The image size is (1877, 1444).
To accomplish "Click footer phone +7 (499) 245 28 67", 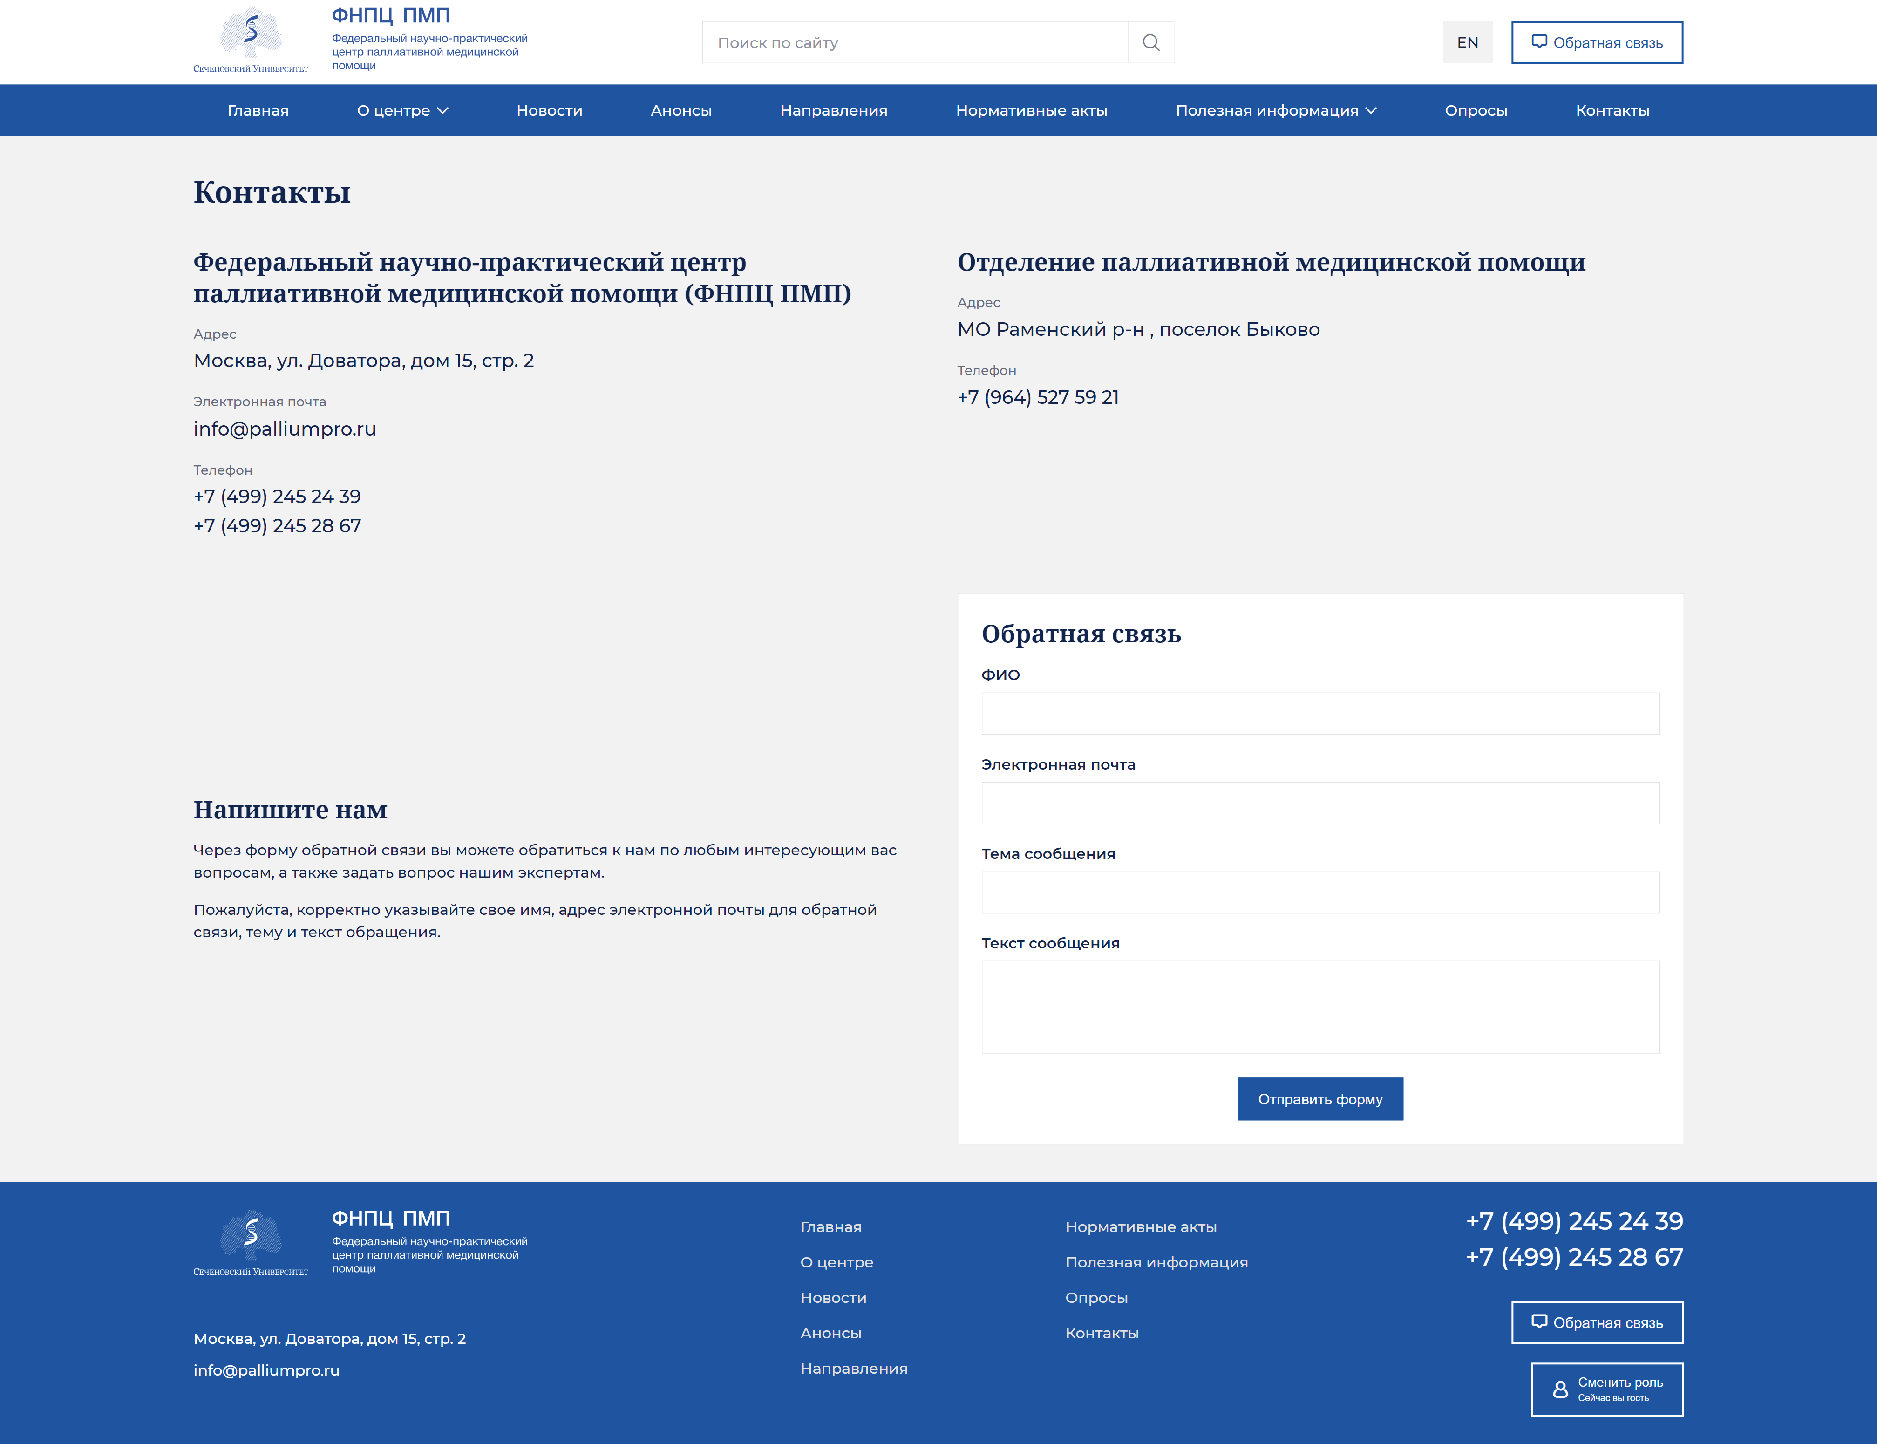I will click(x=1574, y=1257).
